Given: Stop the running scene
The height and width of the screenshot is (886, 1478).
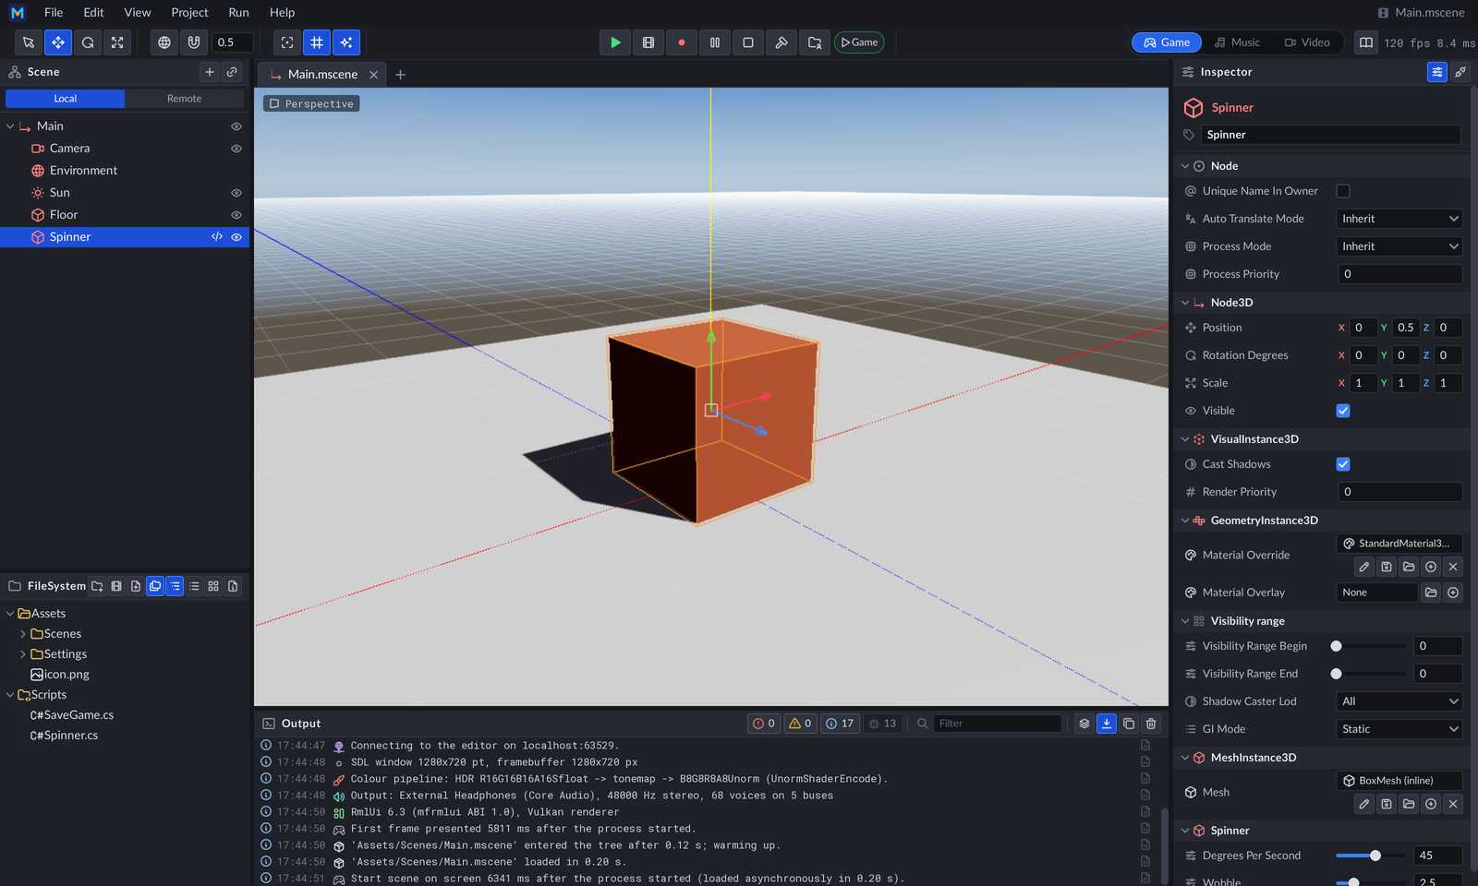Looking at the screenshot, I should pos(748,42).
